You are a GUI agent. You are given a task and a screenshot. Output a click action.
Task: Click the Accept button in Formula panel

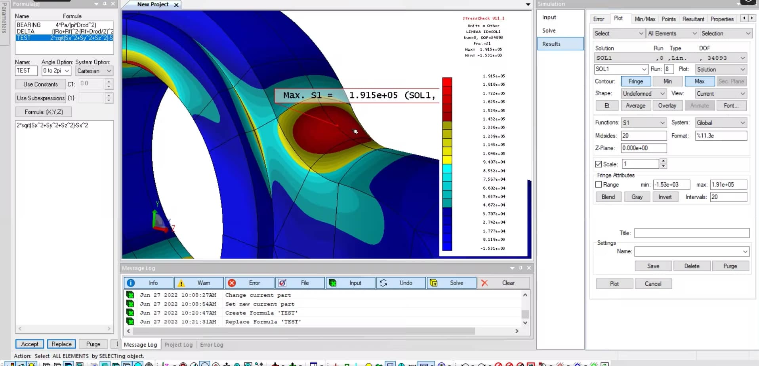click(x=29, y=344)
